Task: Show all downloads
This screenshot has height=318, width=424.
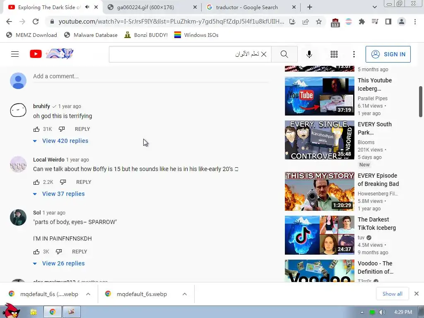Action: pyautogui.click(x=393, y=294)
